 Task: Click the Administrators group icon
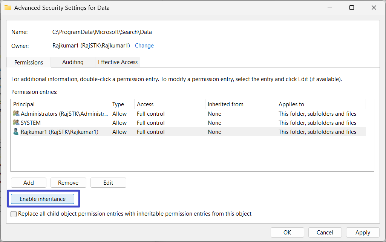click(16, 113)
